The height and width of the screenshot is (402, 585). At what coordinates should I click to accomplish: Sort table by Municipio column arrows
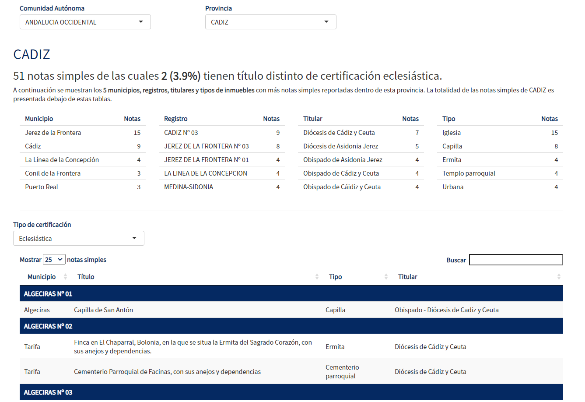[66, 277]
